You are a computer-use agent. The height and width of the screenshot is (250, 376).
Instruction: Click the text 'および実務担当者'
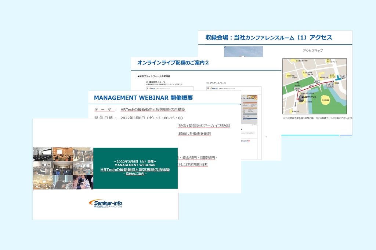pyautogui.click(x=193, y=164)
